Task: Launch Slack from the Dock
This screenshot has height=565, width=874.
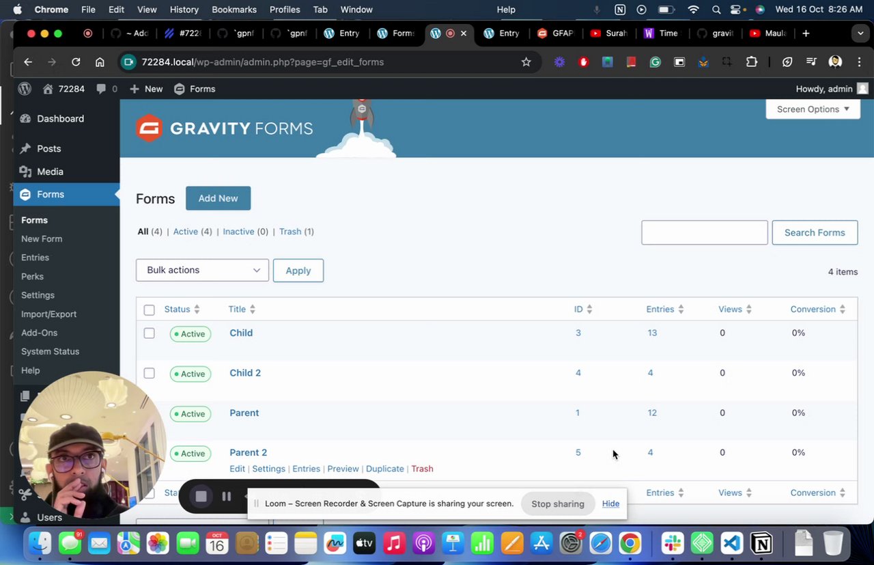Action: click(x=673, y=544)
